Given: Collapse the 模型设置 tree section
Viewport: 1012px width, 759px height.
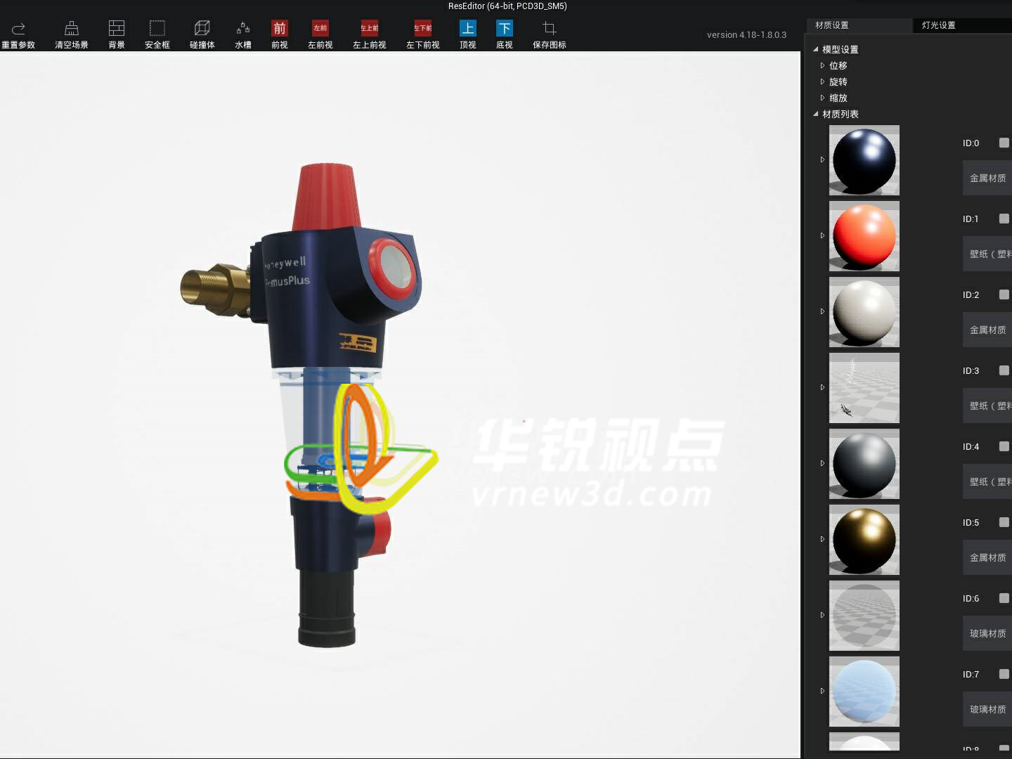Looking at the screenshot, I should tap(815, 50).
